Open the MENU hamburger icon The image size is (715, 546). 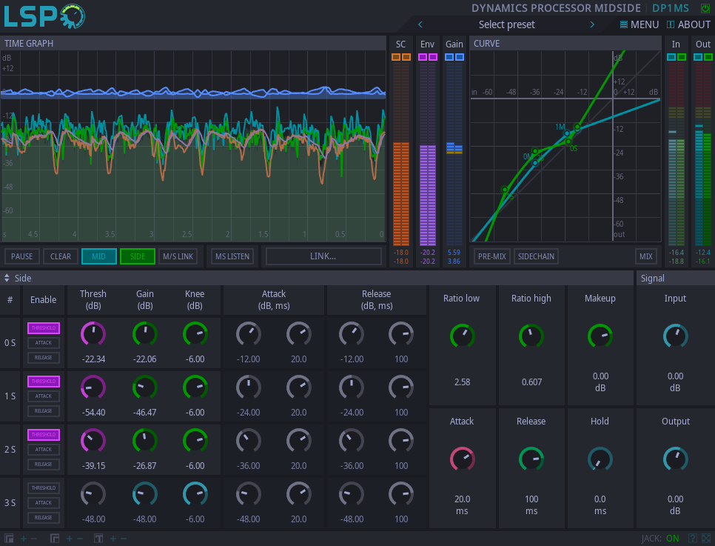tap(624, 24)
